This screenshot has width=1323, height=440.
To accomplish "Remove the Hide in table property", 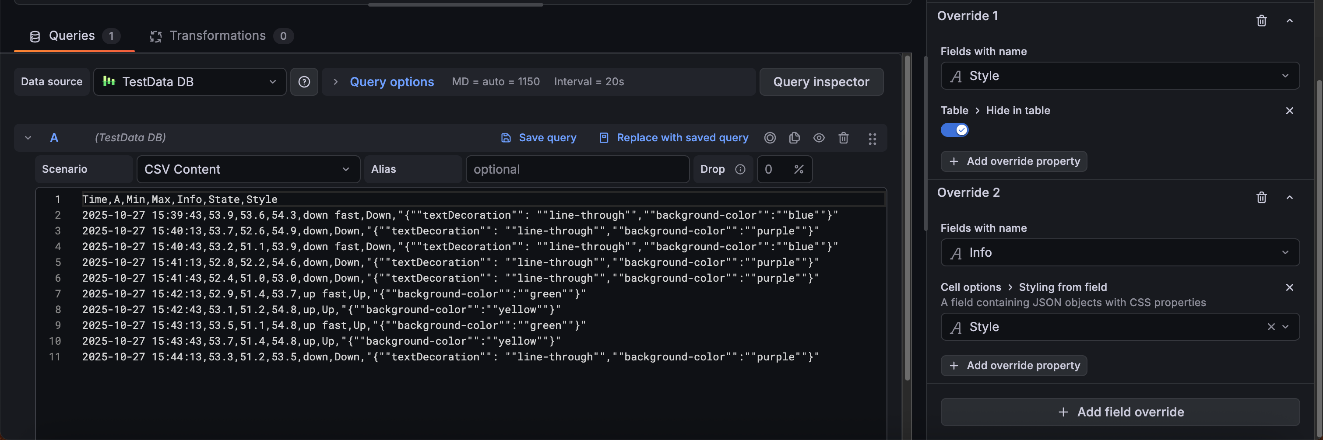I will tap(1289, 111).
